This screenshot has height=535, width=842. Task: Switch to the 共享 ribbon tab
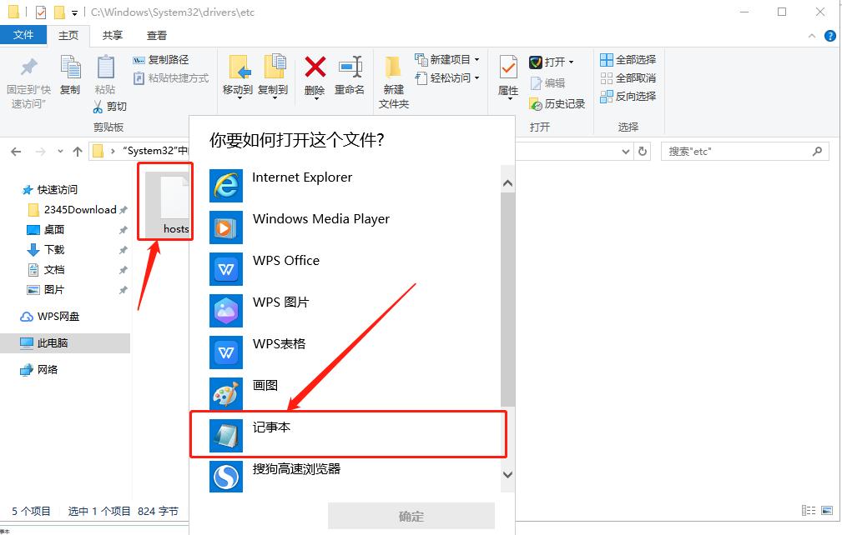tap(112, 35)
